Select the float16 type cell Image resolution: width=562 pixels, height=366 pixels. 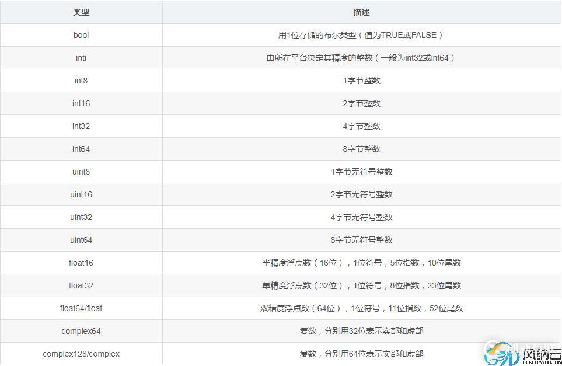coord(81,263)
